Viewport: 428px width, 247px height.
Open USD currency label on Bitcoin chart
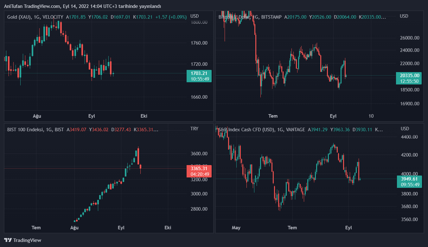[x=404, y=16]
